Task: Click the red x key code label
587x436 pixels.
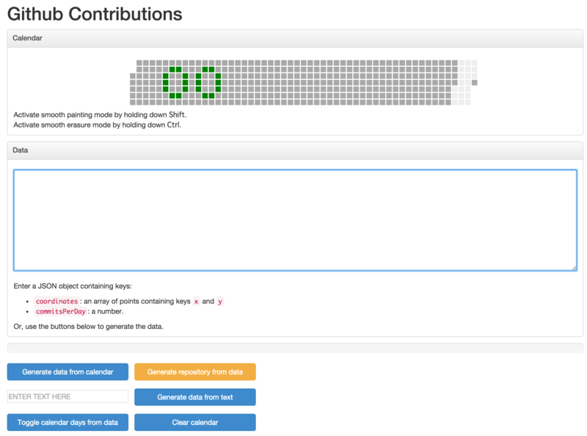Action: pos(196,301)
